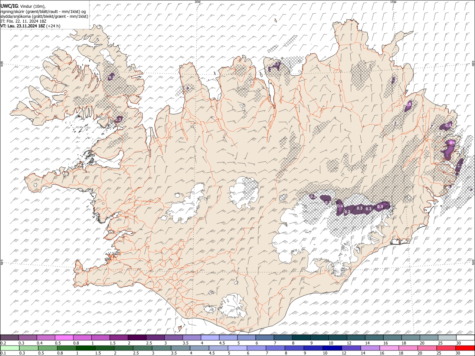Image resolution: width=475 pixels, height=356 pixels.
Task: Click the '0.2' label at the start of the snow scale
Action: coord(3,343)
